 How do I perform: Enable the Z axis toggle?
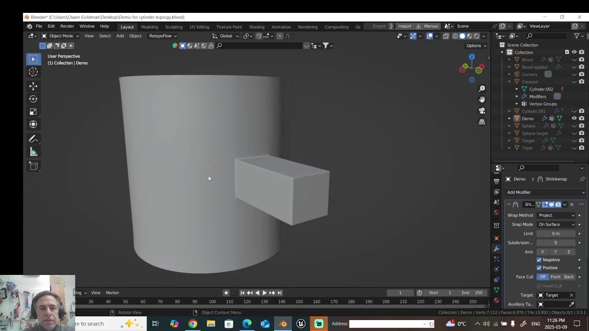coord(569,252)
